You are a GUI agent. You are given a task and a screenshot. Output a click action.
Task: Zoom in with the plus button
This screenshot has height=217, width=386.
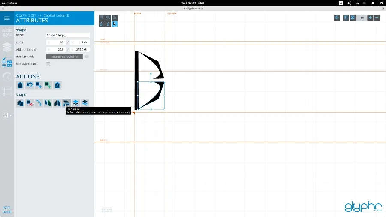click(x=370, y=18)
